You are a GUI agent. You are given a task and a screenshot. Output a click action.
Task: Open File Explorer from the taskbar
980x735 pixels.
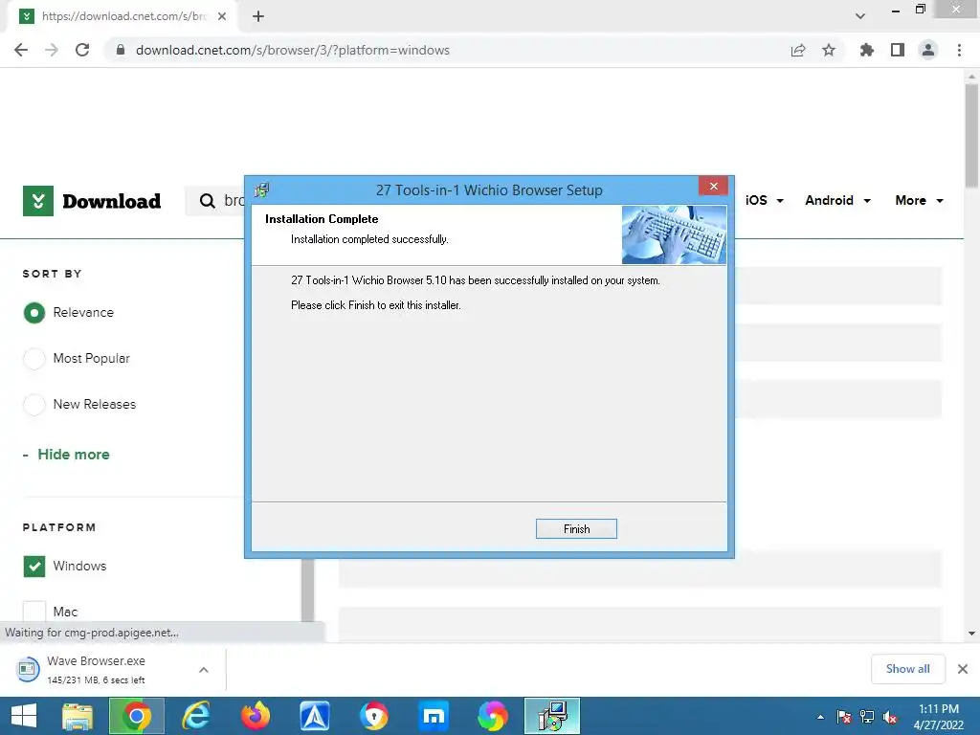click(x=78, y=716)
